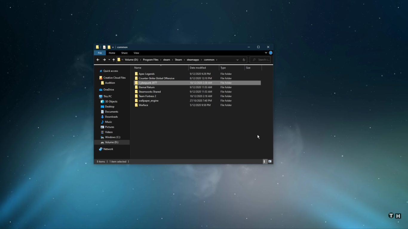This screenshot has height=229, width=408.
Task: Click the New folder quick access icon
Action: tap(109, 47)
